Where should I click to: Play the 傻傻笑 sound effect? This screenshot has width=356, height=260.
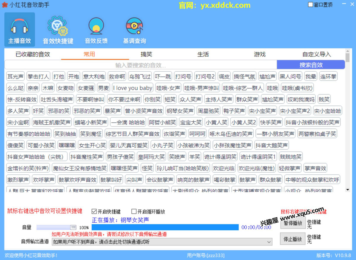15,145
